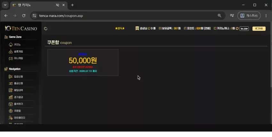Expand the tab search dropdown
The image size is (272, 137).
[x=5, y=5]
